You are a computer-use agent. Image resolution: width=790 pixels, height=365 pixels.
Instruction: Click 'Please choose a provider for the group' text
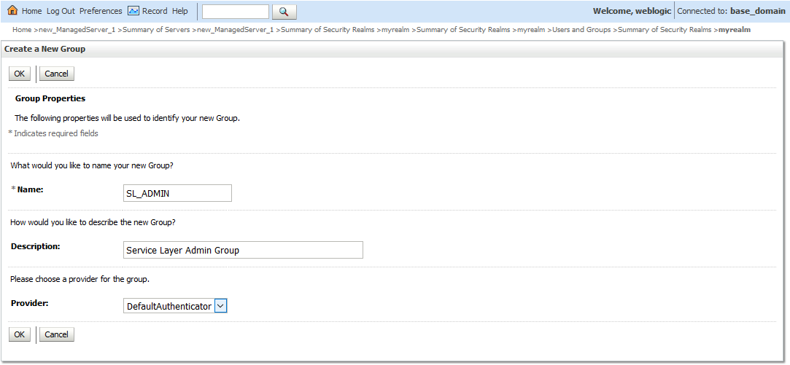pos(80,278)
